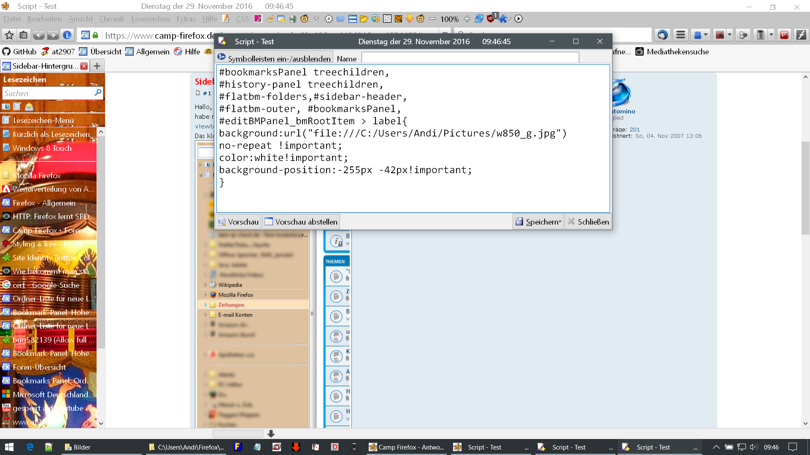Open a new tab with plus
This screenshot has width=810, height=455.
tap(97, 66)
